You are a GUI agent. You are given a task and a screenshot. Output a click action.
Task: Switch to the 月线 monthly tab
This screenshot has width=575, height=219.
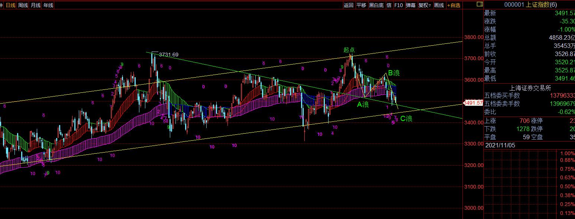pos(36,5)
